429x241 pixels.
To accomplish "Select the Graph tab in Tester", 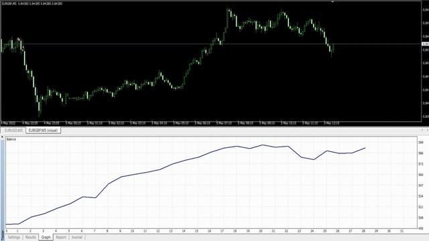I will coord(46,237).
